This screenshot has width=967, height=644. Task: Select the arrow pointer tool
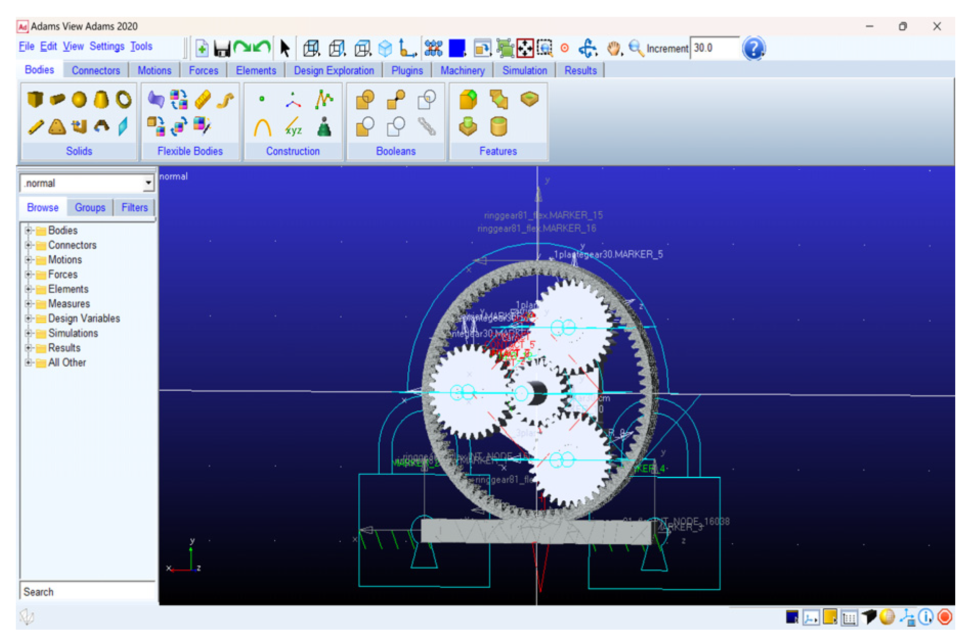(285, 49)
